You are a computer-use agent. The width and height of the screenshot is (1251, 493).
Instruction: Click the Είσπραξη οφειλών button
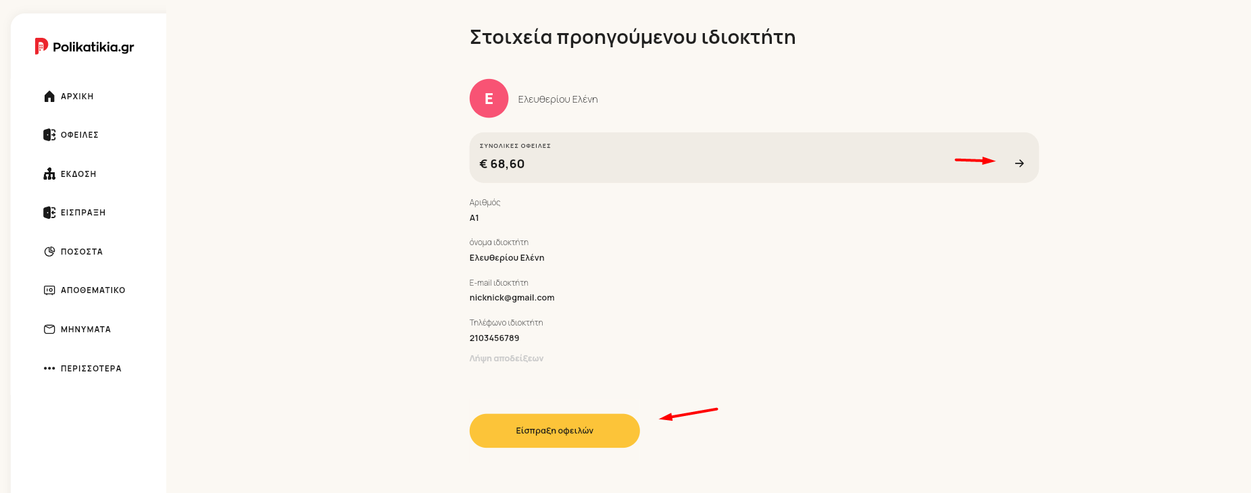[554, 431]
